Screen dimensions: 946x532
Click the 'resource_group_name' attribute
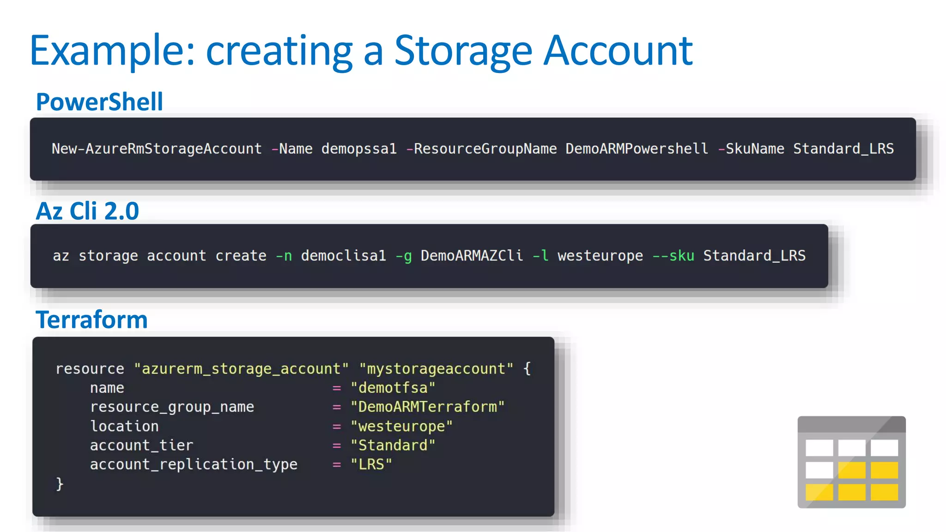172,407
